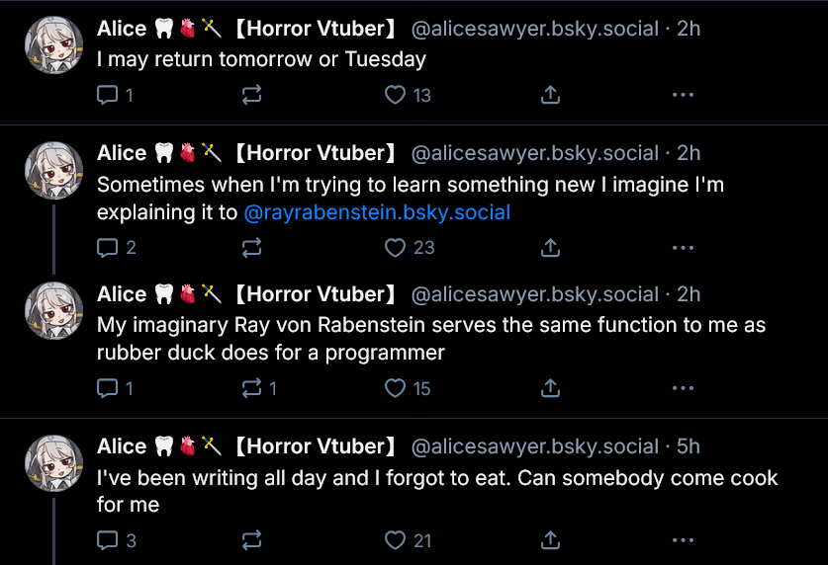Open Alice's avatar on the "forgot to eat" post
Screen dimensions: 828x565
53,462
